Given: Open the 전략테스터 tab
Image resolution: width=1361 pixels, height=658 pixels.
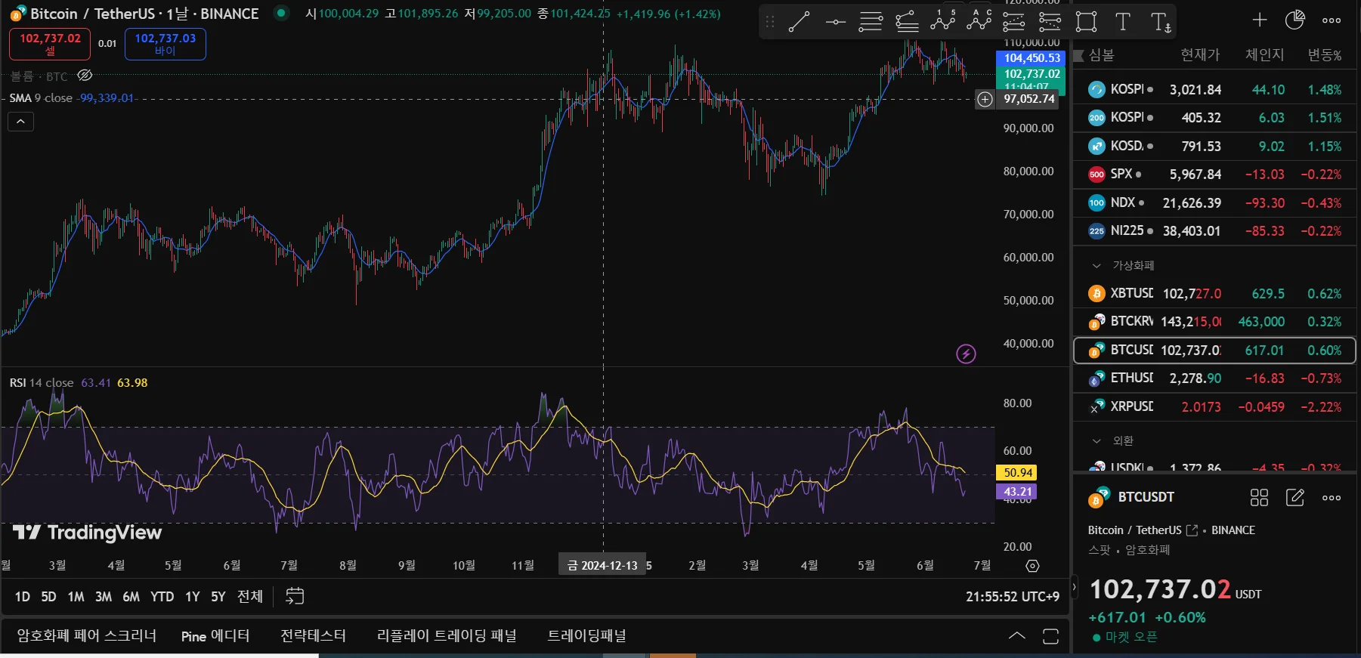Looking at the screenshot, I should click(x=313, y=636).
